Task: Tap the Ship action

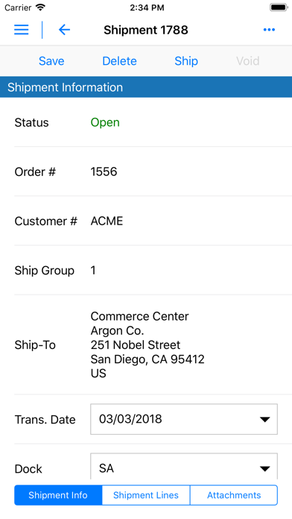Action: point(186,61)
